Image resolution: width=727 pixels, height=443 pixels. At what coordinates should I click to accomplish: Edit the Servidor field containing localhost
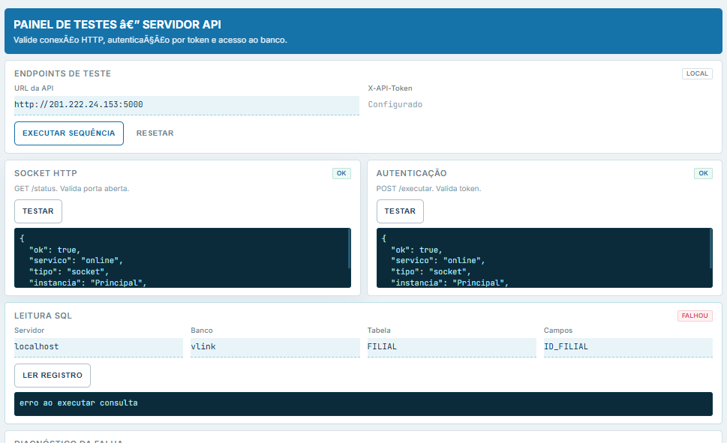[98, 347]
